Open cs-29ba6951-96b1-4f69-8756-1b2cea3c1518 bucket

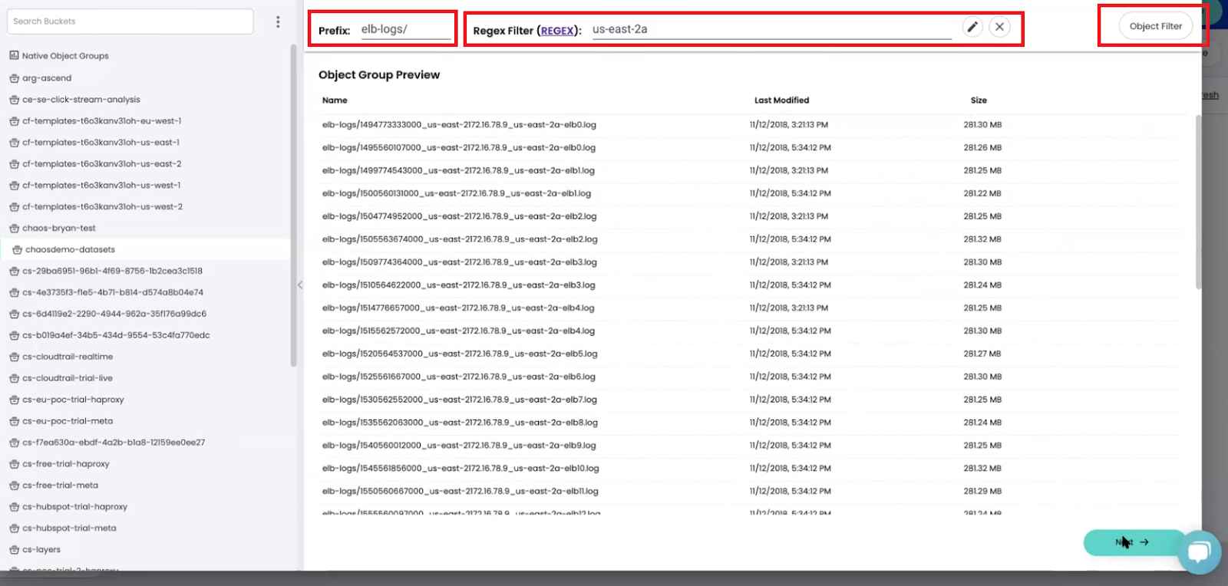[112, 272]
